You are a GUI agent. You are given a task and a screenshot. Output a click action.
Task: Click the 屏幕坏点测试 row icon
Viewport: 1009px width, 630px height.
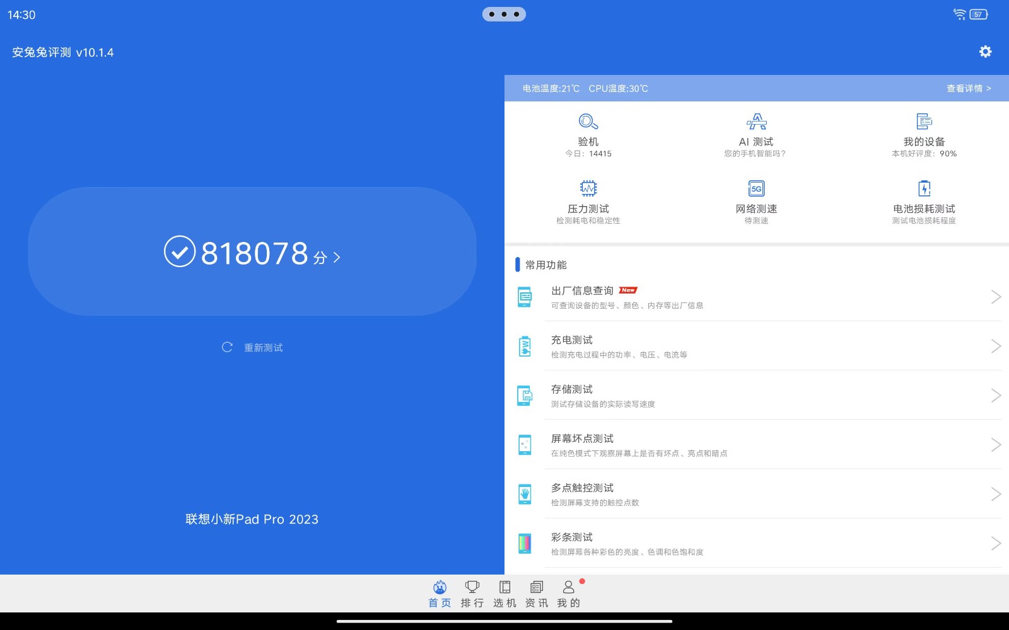(525, 445)
